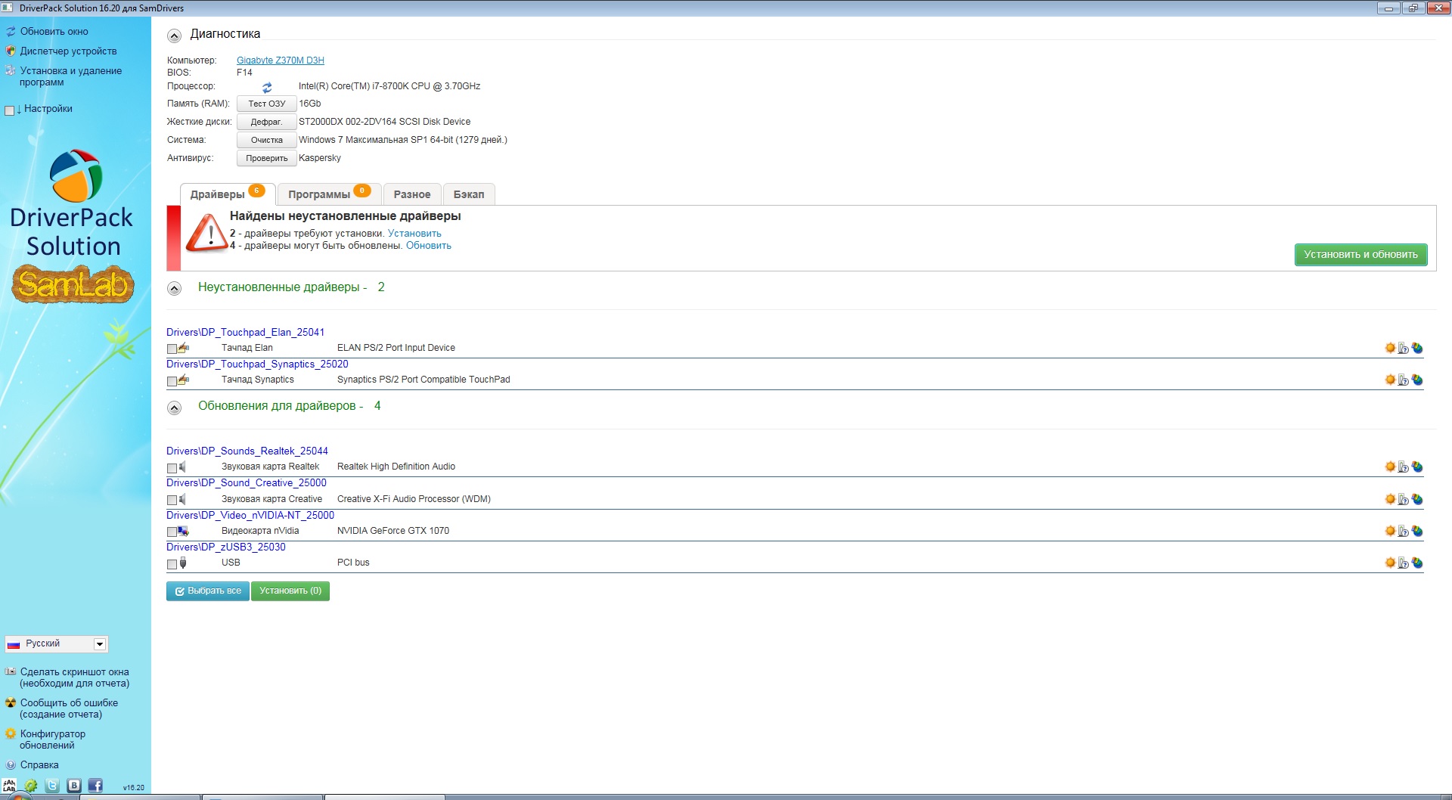Image resolution: width=1452 pixels, height=800 pixels.
Task: Open device info icon for PCI bus USB
Action: tap(1404, 563)
